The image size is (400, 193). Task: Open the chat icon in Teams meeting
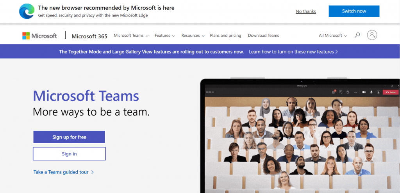point(341,92)
